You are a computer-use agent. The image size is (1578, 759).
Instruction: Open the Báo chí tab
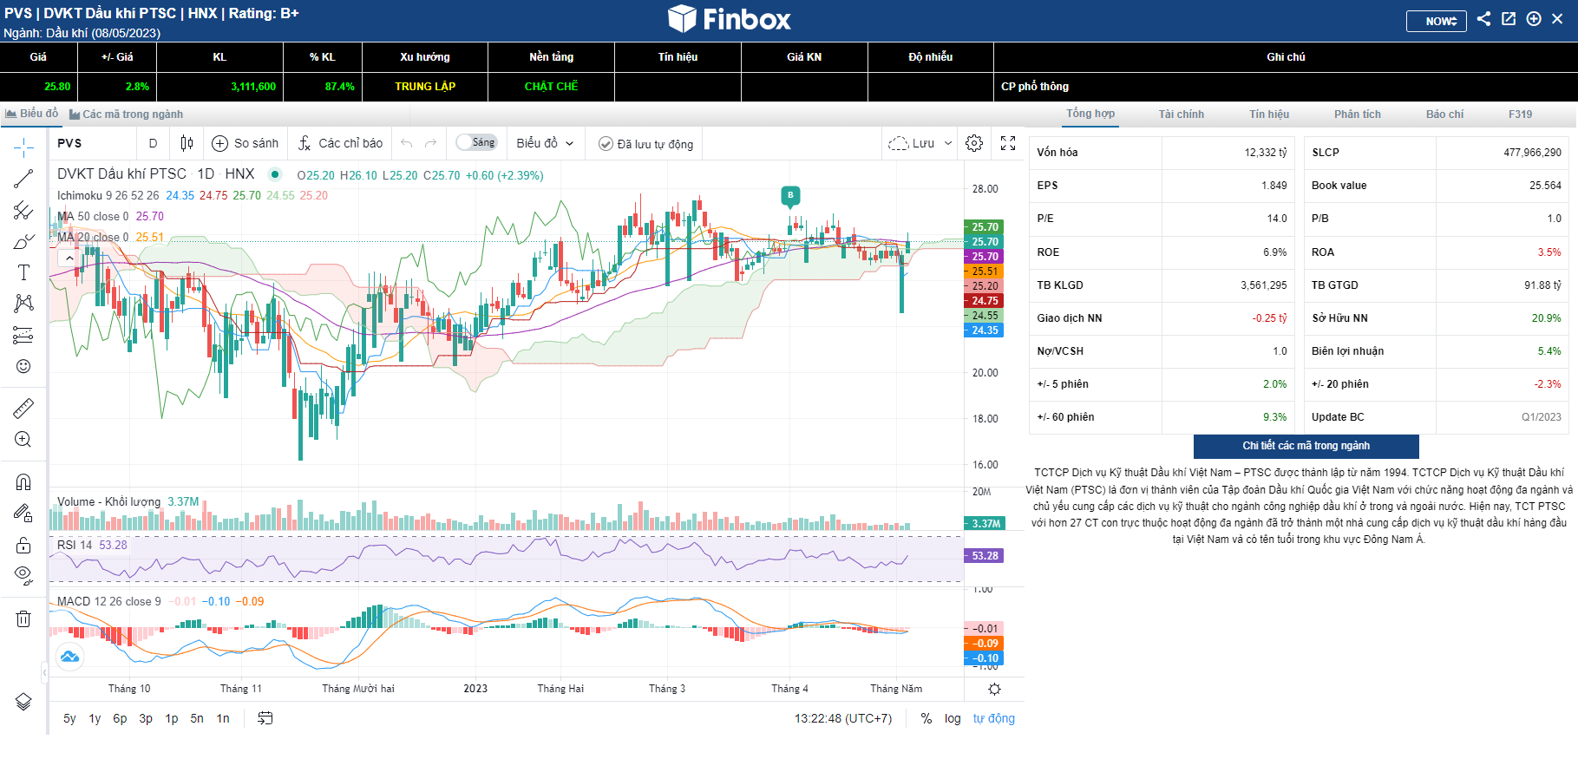coord(1444,115)
